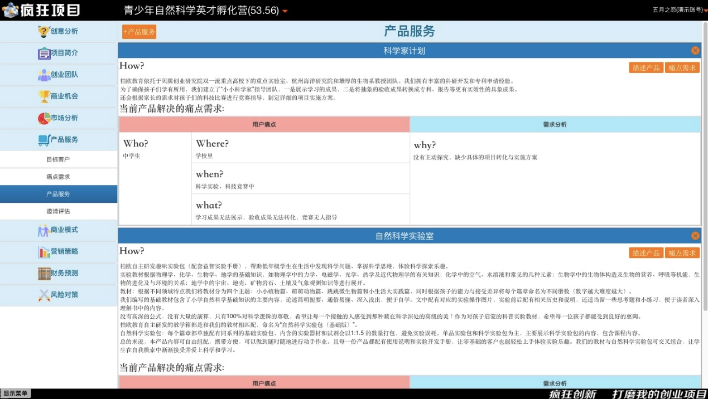Open 营销策略 bar chart icon

click(x=44, y=252)
